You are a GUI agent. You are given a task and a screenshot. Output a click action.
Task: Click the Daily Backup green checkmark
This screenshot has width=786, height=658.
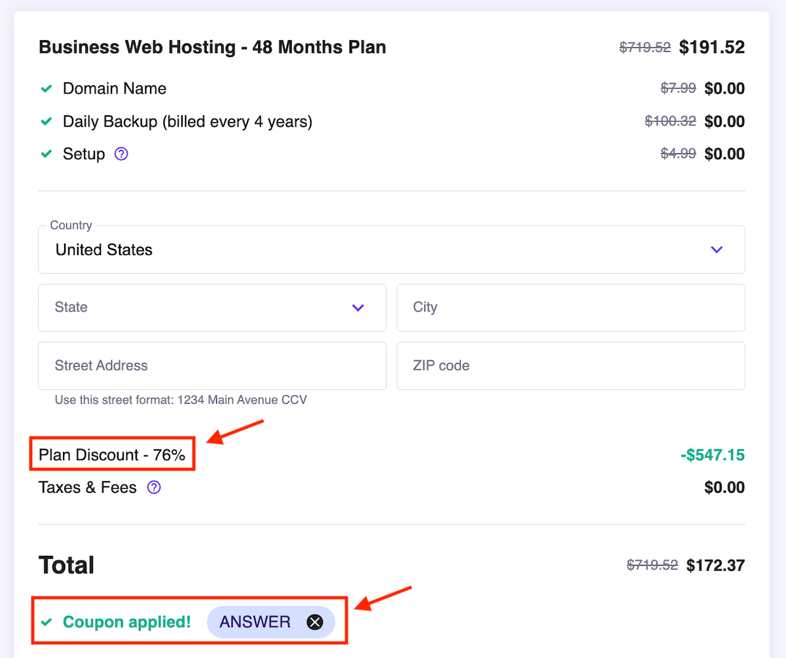47,121
